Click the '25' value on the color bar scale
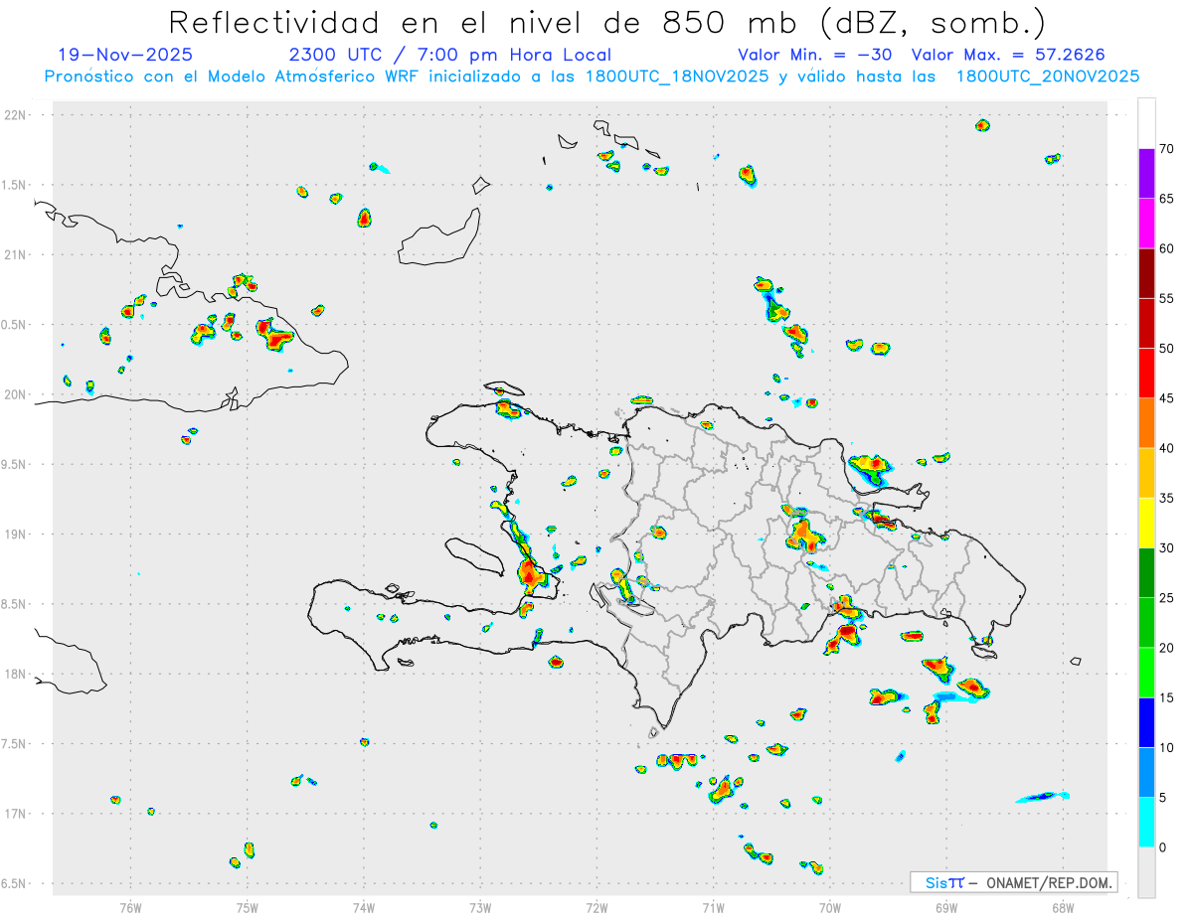This screenshot has width=1193, height=921. tap(1167, 598)
